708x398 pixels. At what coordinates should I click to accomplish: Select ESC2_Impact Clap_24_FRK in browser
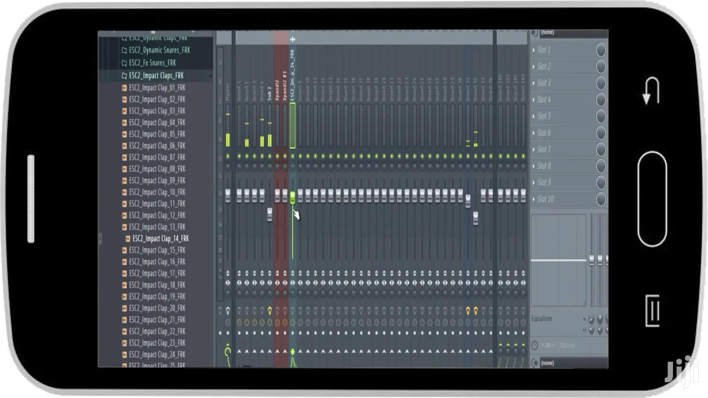(157, 355)
